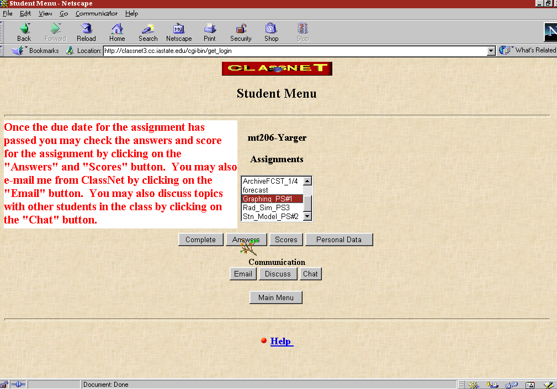The height and width of the screenshot is (389, 557).
Task: Click the Location URL field
Action: (x=293, y=51)
